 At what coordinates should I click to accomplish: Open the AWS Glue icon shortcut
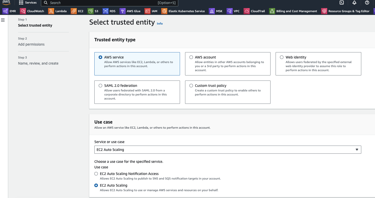[x=122, y=11]
